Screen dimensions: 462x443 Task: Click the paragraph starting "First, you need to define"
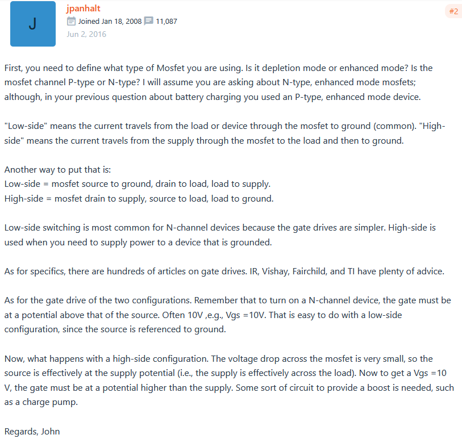coord(218,82)
